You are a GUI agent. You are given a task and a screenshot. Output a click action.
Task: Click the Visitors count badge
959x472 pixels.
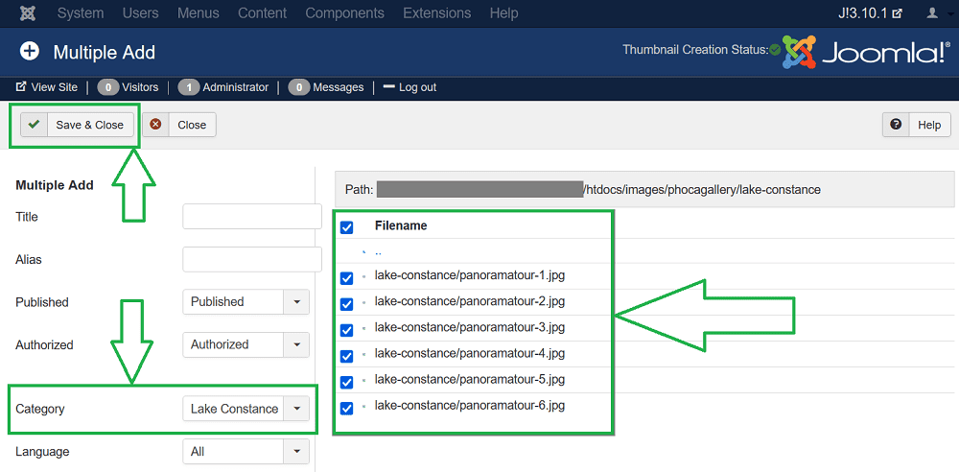click(x=108, y=87)
